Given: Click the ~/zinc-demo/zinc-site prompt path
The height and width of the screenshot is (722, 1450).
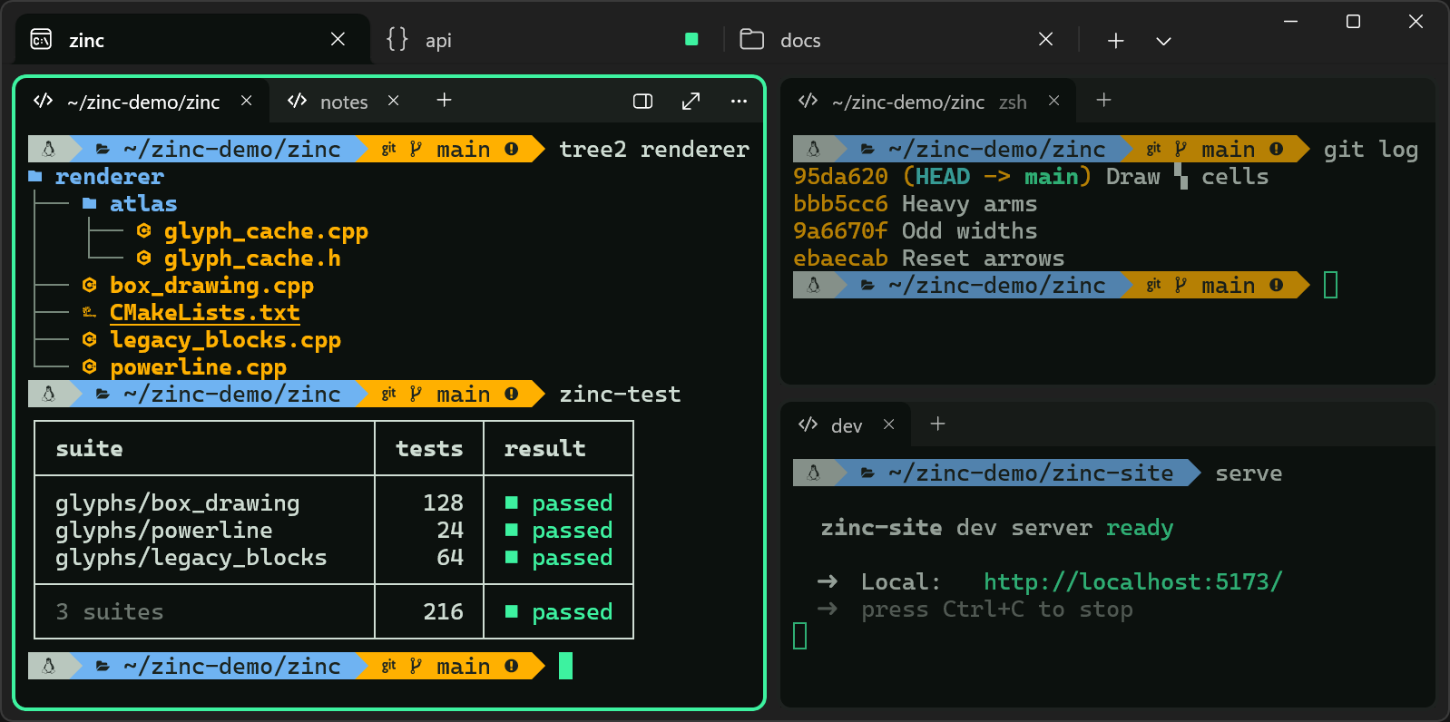Looking at the screenshot, I should (1031, 473).
